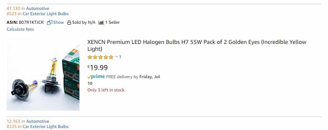Open the 1 review count link

120,57
